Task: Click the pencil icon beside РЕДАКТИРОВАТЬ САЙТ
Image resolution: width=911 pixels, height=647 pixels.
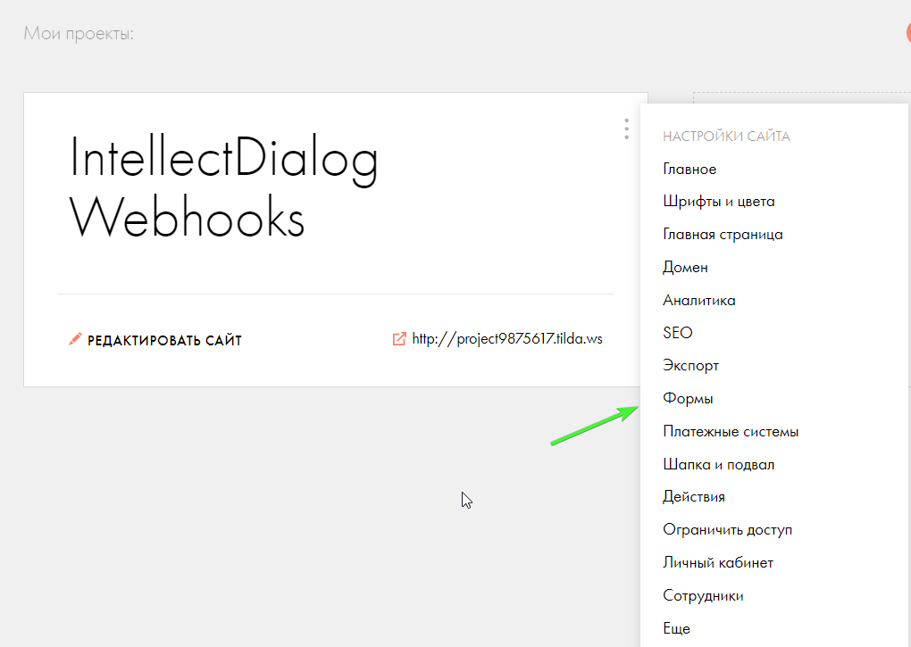Action: click(x=75, y=339)
